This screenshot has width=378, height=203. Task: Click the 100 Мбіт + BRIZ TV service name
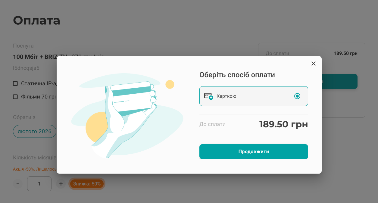pos(40,57)
